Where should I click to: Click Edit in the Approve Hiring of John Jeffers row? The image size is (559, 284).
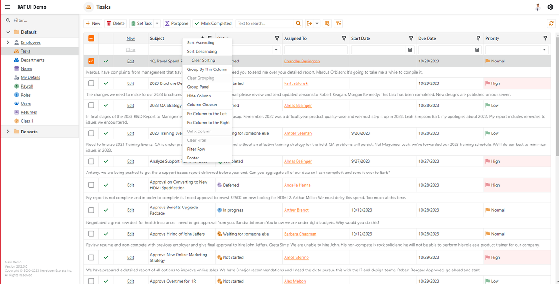pyautogui.click(x=130, y=234)
